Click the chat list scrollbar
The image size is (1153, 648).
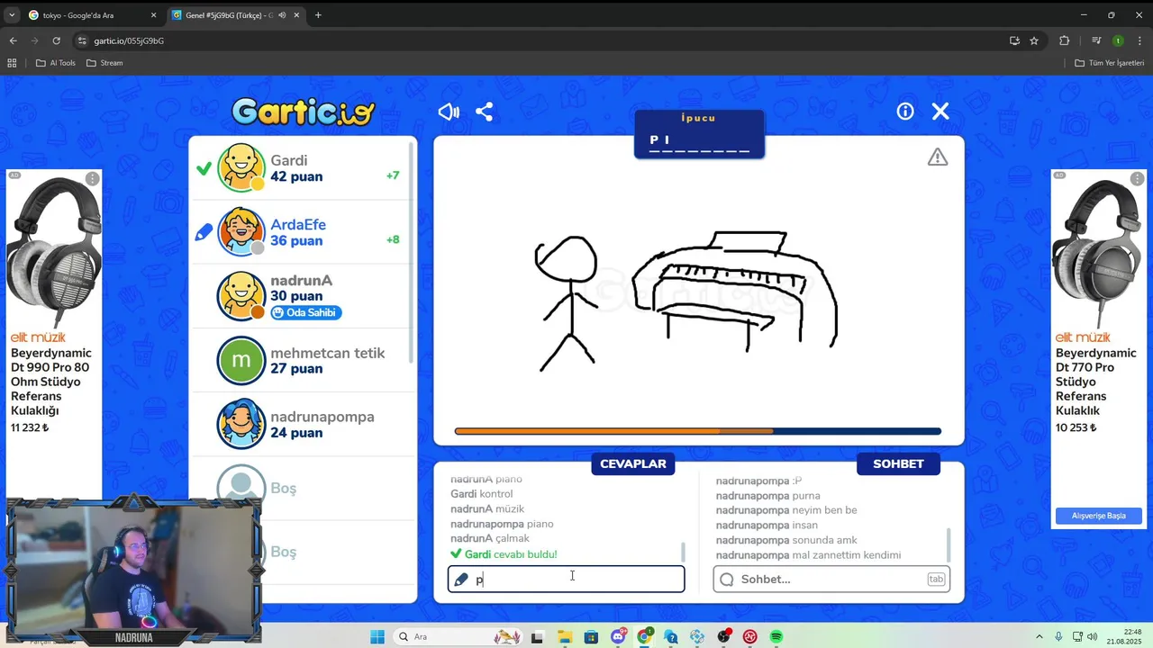pyautogui.click(x=948, y=544)
